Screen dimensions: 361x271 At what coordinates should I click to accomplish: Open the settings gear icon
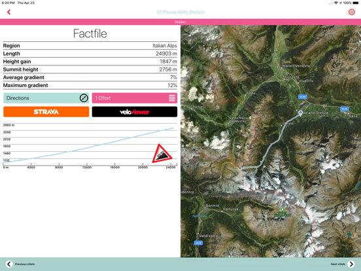point(352,12)
